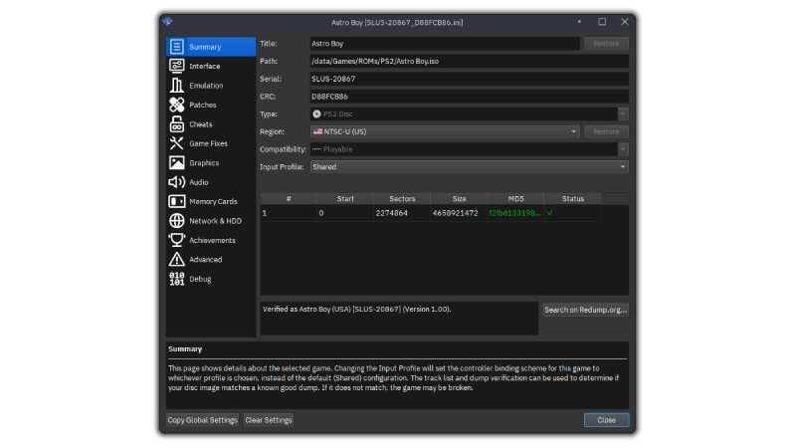Click the size value 4658921472
The image size is (796, 448).
click(x=455, y=213)
